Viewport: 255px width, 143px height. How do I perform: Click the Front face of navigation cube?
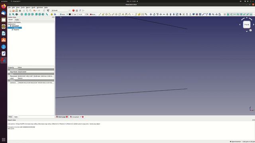(x=247, y=25)
